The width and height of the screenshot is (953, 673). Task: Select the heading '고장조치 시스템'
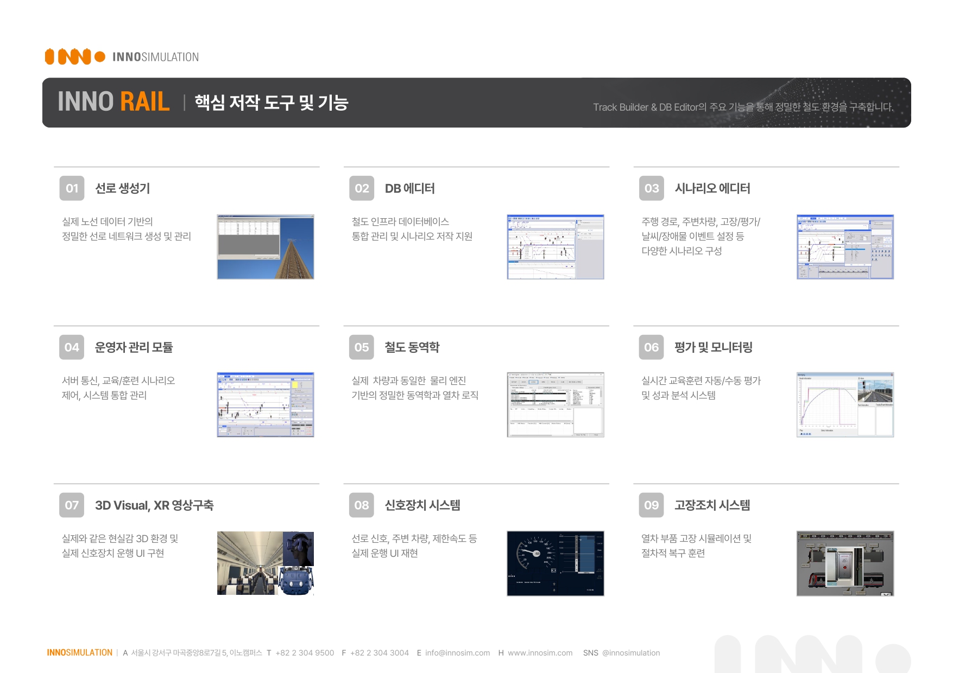(712, 505)
